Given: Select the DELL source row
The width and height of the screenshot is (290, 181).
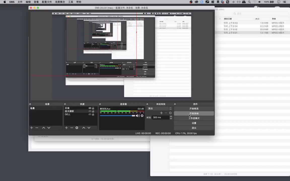Looking at the screenshot, I should [81, 114].
